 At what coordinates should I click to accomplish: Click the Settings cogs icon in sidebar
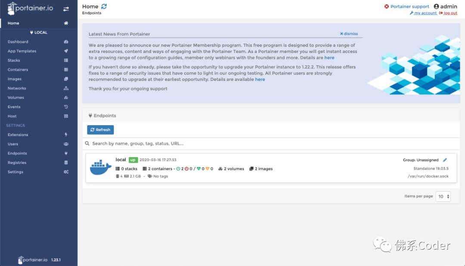click(x=66, y=172)
